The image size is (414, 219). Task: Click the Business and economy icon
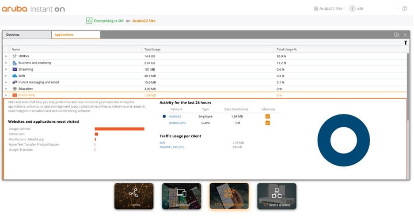pyautogui.click(x=15, y=63)
